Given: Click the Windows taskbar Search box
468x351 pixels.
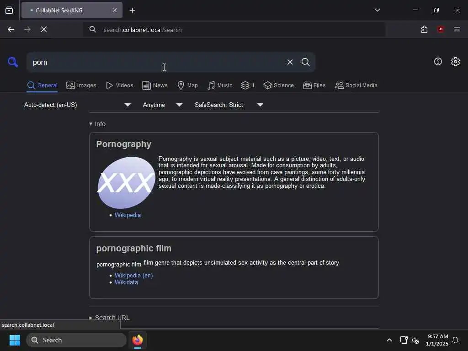Looking at the screenshot, I should [x=76, y=340].
